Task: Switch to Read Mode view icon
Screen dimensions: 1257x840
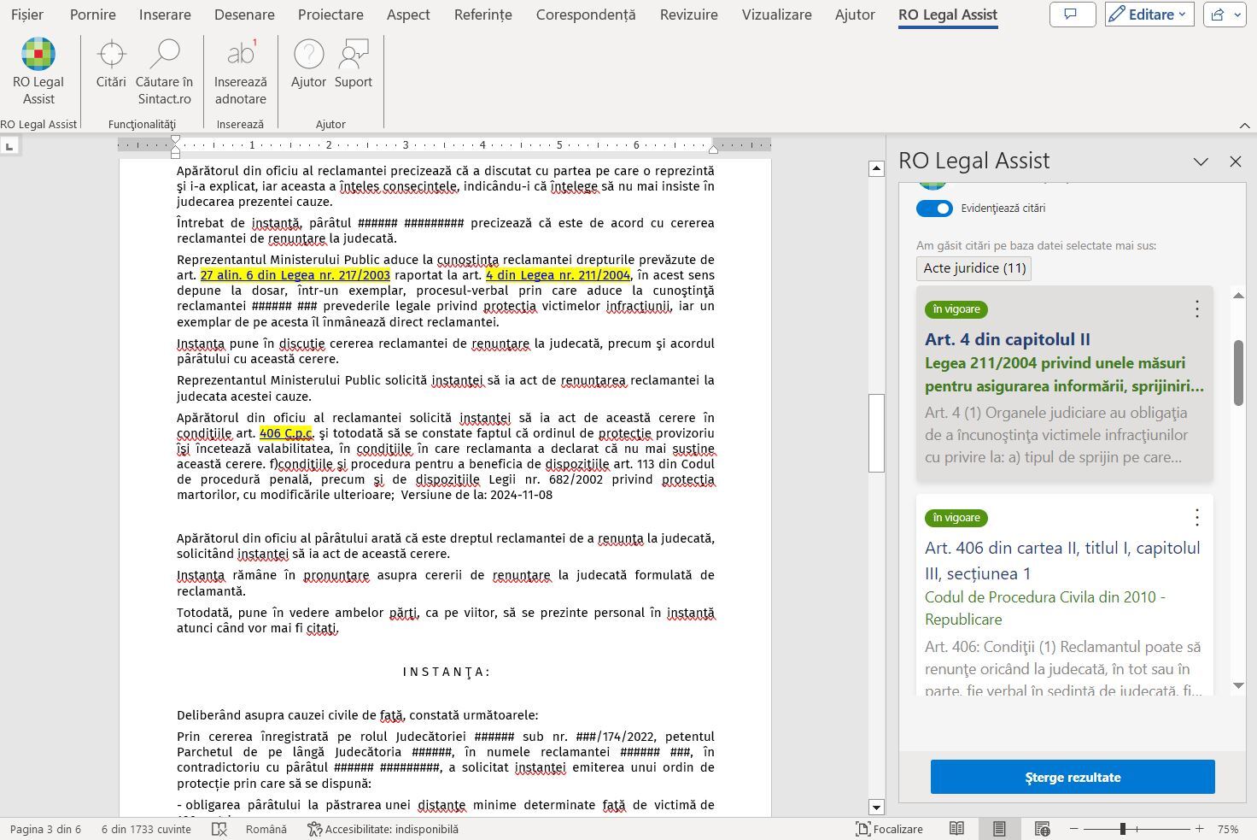Action: point(956,829)
